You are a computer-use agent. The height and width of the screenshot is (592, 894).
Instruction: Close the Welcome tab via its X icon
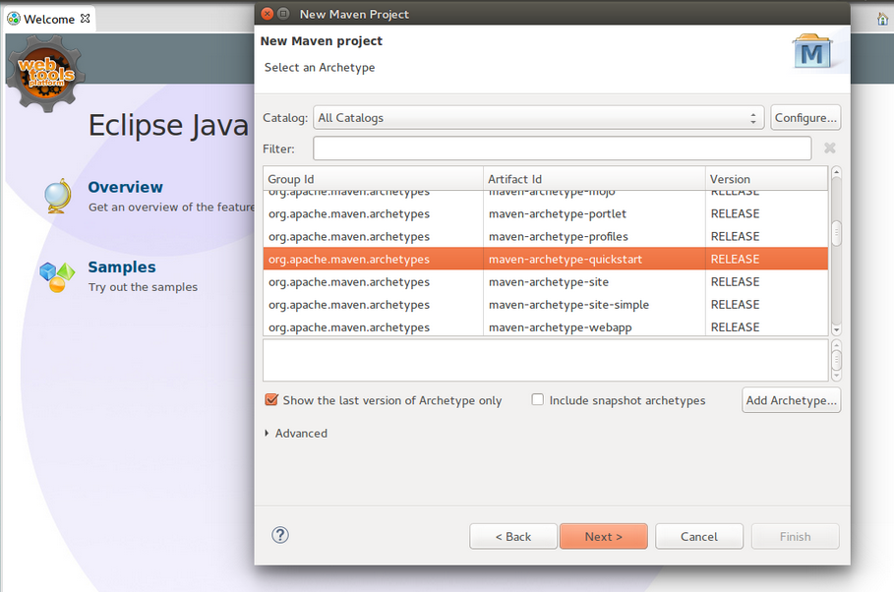(x=85, y=19)
